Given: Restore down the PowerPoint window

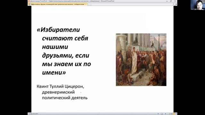Looking at the screenshot, I should (x=171, y=1).
